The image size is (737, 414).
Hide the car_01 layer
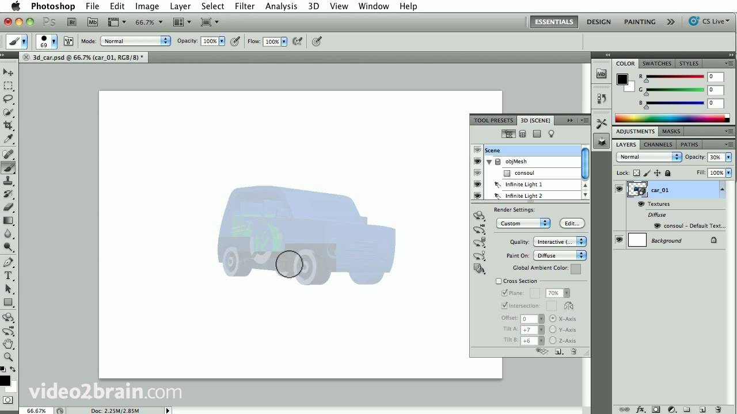pyautogui.click(x=620, y=189)
